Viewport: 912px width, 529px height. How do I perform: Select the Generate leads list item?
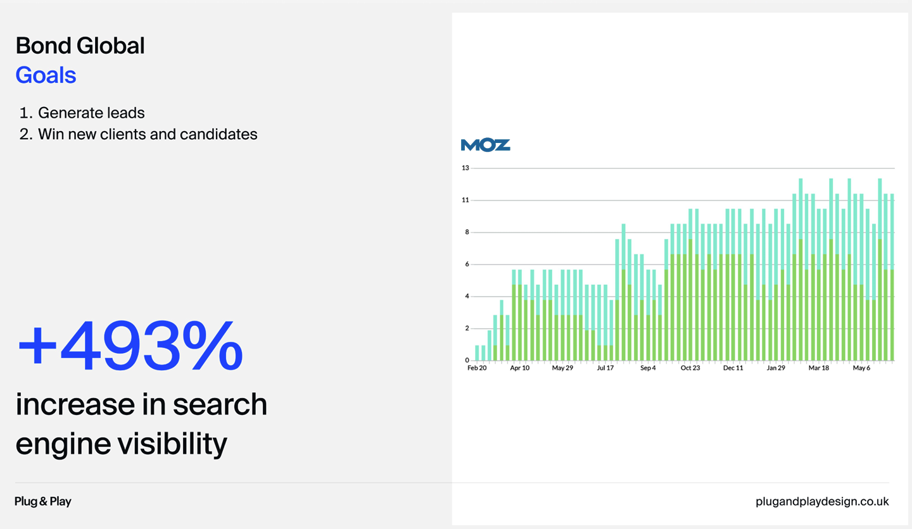tap(91, 113)
